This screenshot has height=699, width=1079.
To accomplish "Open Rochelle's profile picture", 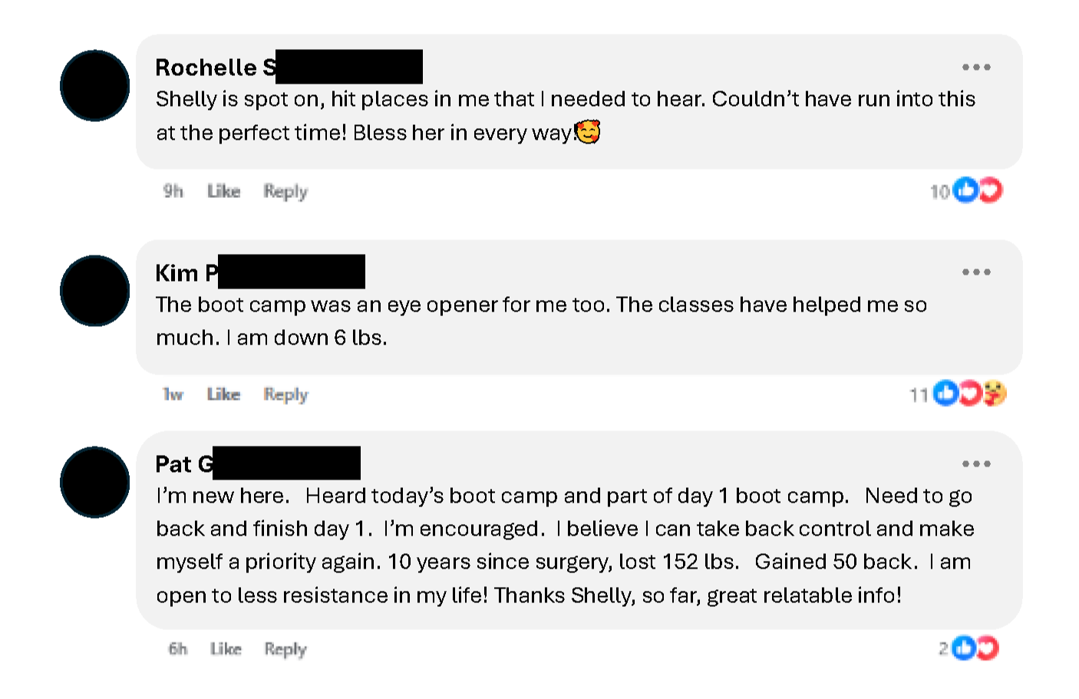I will [x=95, y=86].
